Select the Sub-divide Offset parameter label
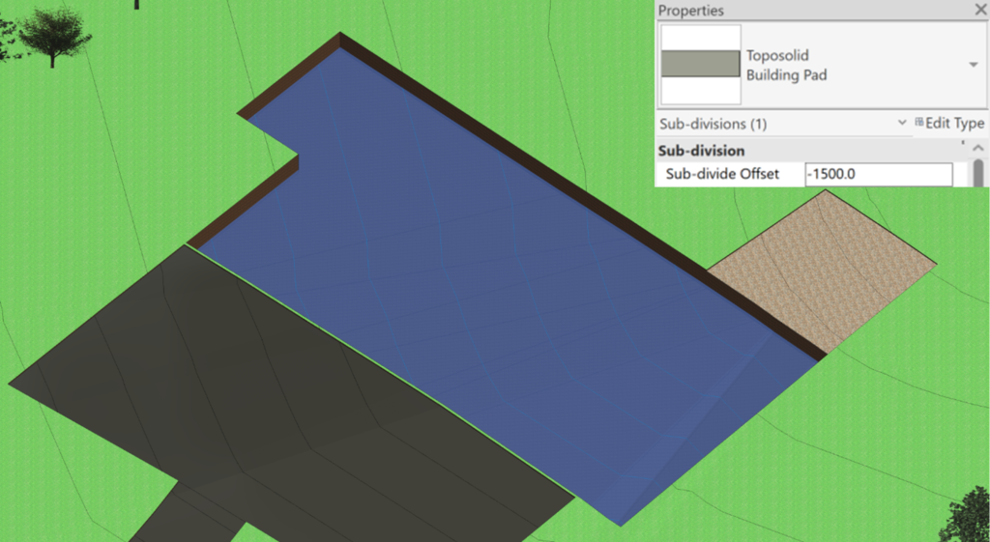The height and width of the screenshot is (542, 990). (x=722, y=175)
